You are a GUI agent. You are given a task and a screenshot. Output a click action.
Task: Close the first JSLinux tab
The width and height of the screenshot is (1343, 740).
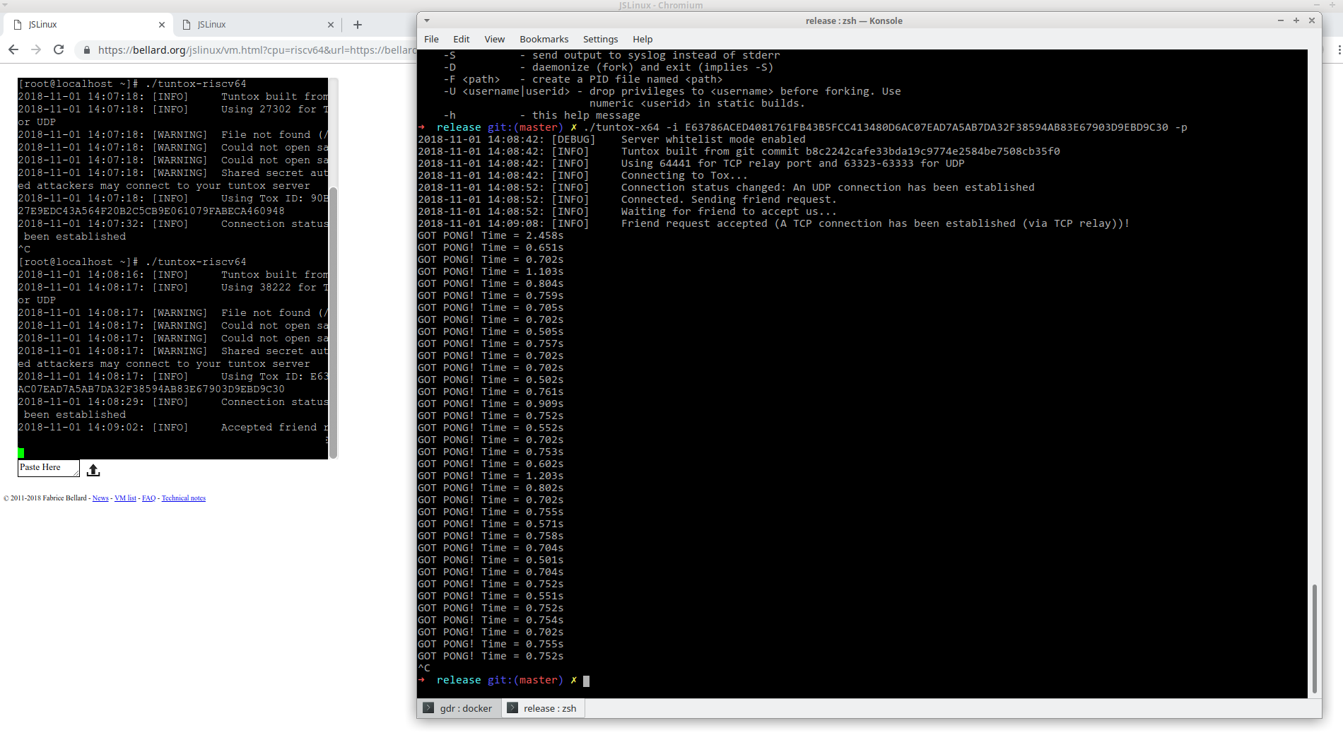[162, 25]
